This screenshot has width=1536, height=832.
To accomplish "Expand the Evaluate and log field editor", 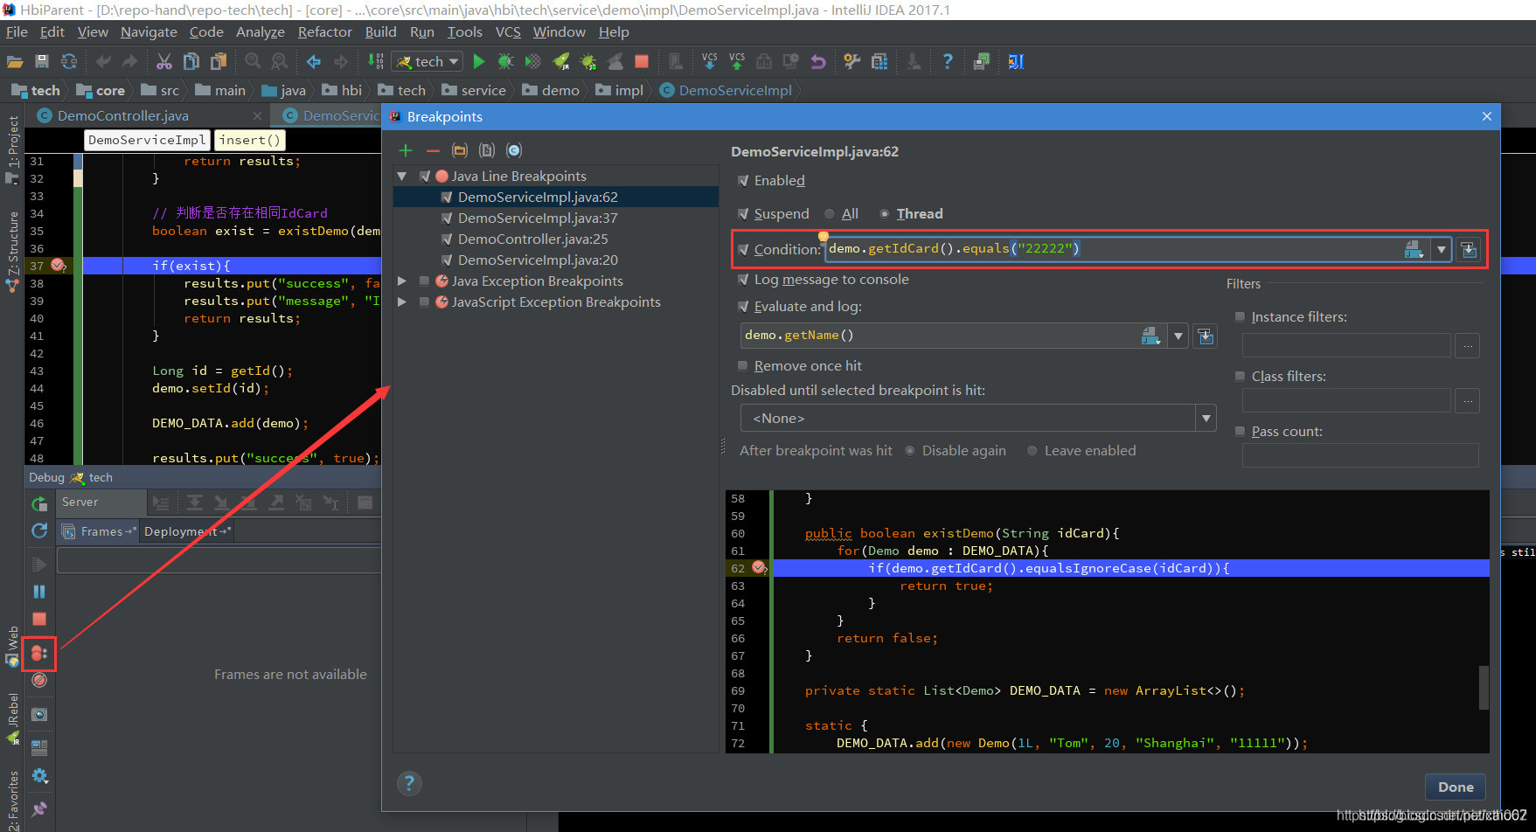I will tap(1206, 336).
